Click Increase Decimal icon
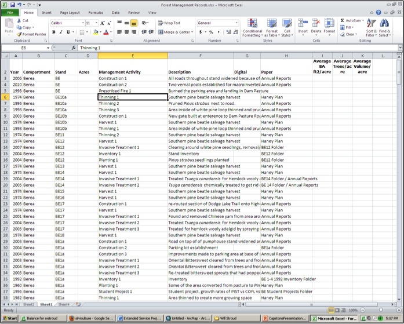This screenshot has width=404, height=324. (x=228, y=32)
